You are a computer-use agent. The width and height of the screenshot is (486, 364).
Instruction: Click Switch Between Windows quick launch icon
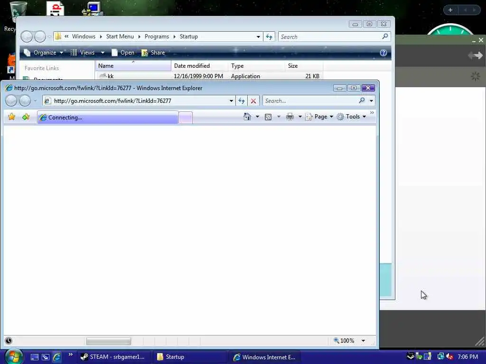pyautogui.click(x=46, y=357)
